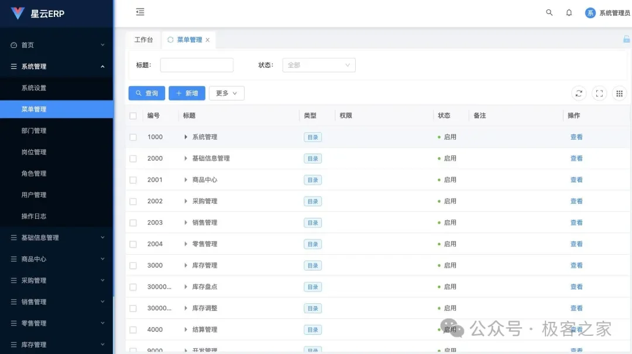Screen dimensions: 632x354
Task: Click the notification bell icon
Action: 569,12
